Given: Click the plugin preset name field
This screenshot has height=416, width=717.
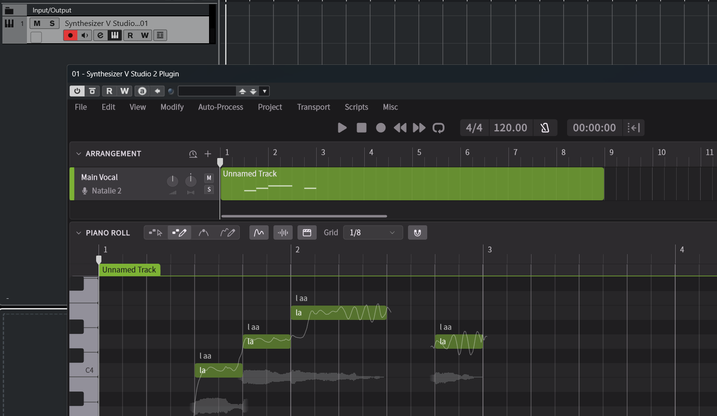Looking at the screenshot, I should coord(207,91).
